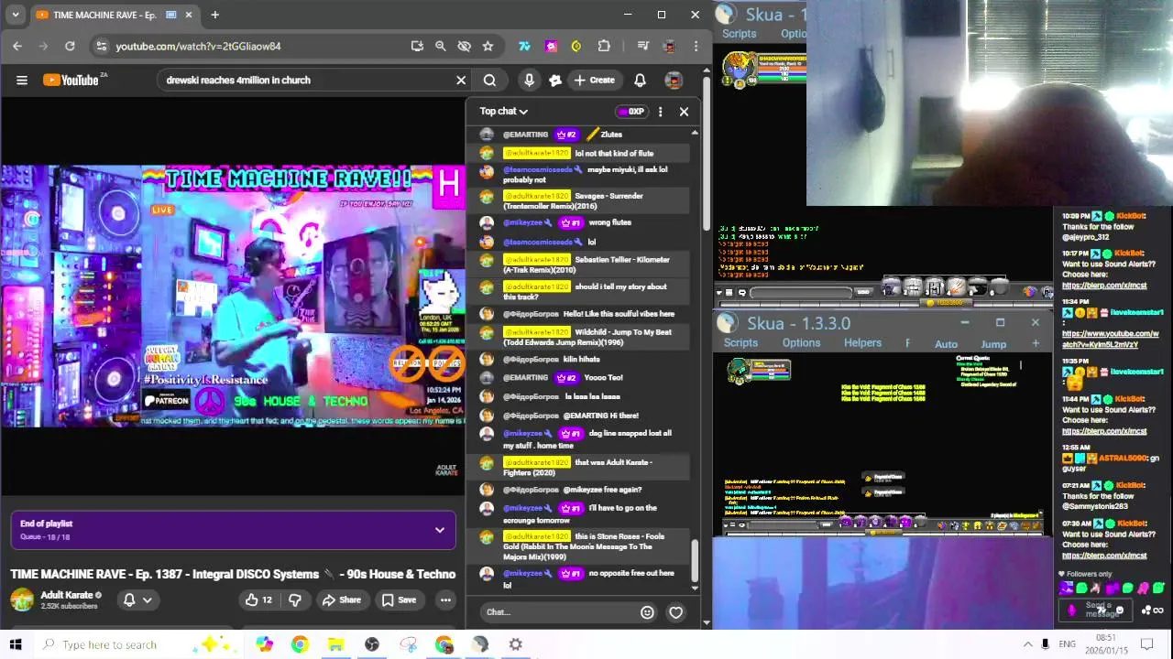The width and height of the screenshot is (1173, 659).
Task: Dislike the video with thumbs down
Action: (295, 600)
